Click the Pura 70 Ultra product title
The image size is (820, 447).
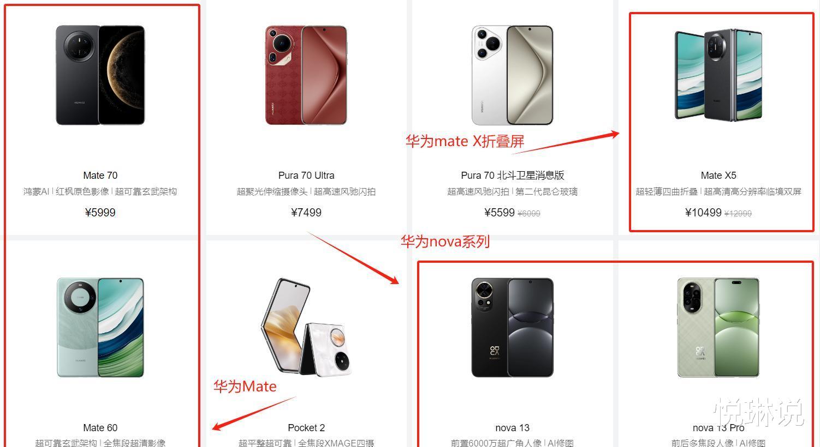[306, 176]
